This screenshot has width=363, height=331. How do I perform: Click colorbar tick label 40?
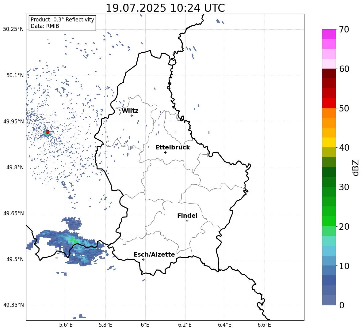(344, 148)
